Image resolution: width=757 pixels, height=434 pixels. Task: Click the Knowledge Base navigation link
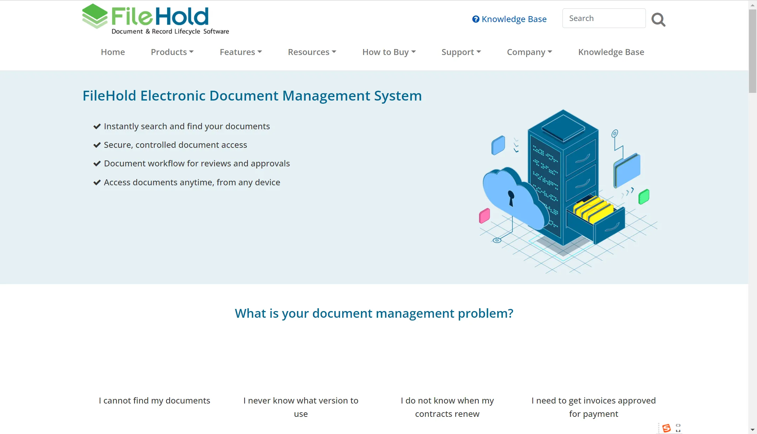[x=612, y=51]
